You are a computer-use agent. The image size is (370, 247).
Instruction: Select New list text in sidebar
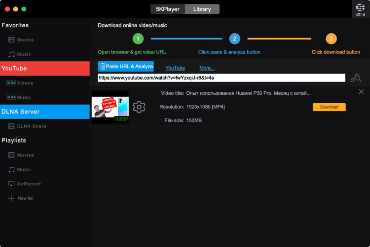click(26, 198)
